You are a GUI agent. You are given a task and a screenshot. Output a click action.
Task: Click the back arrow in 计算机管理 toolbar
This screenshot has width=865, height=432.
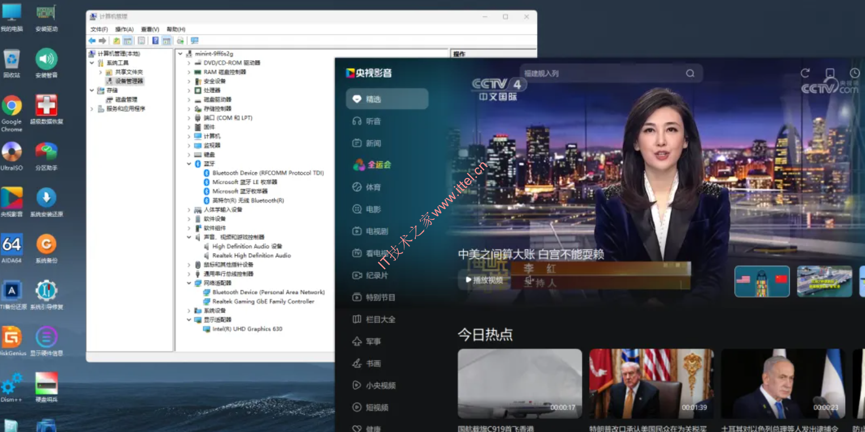(92, 41)
